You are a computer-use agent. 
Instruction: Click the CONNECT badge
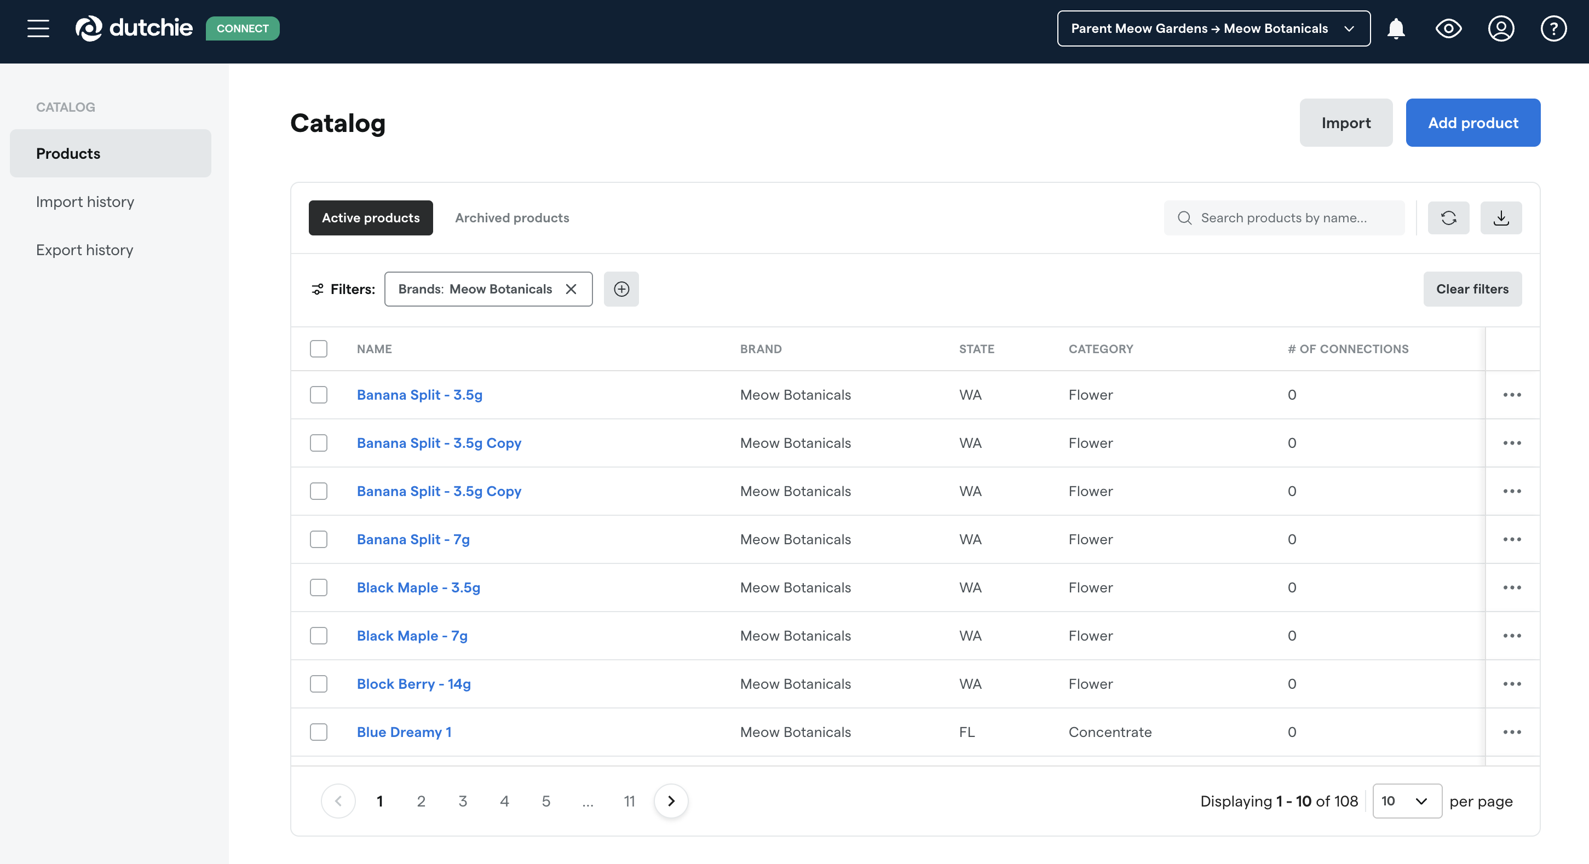point(243,28)
